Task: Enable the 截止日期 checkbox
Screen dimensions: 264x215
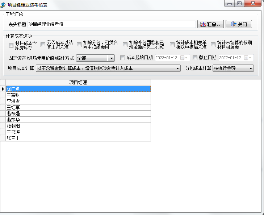Action: tap(195, 58)
